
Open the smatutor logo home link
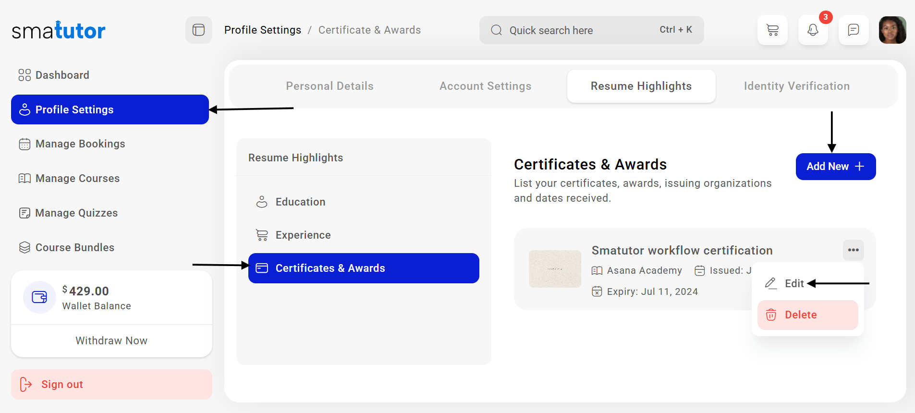coord(59,31)
